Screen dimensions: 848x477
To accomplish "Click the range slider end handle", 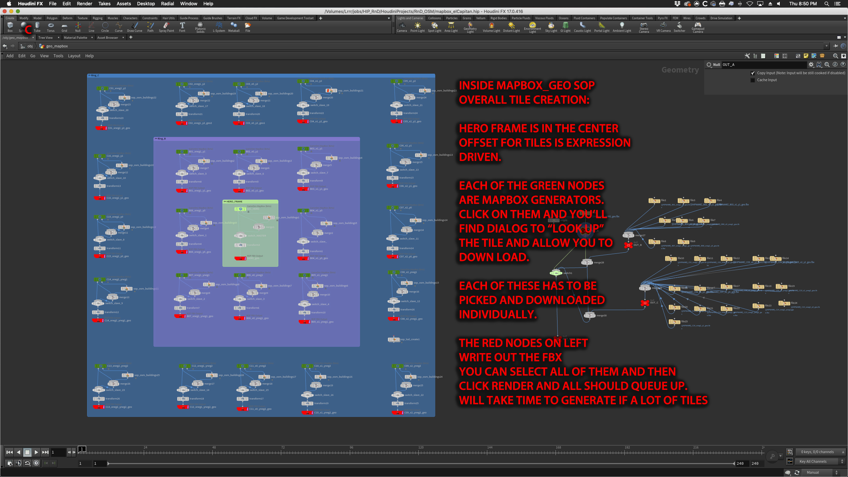I will [x=734, y=464].
